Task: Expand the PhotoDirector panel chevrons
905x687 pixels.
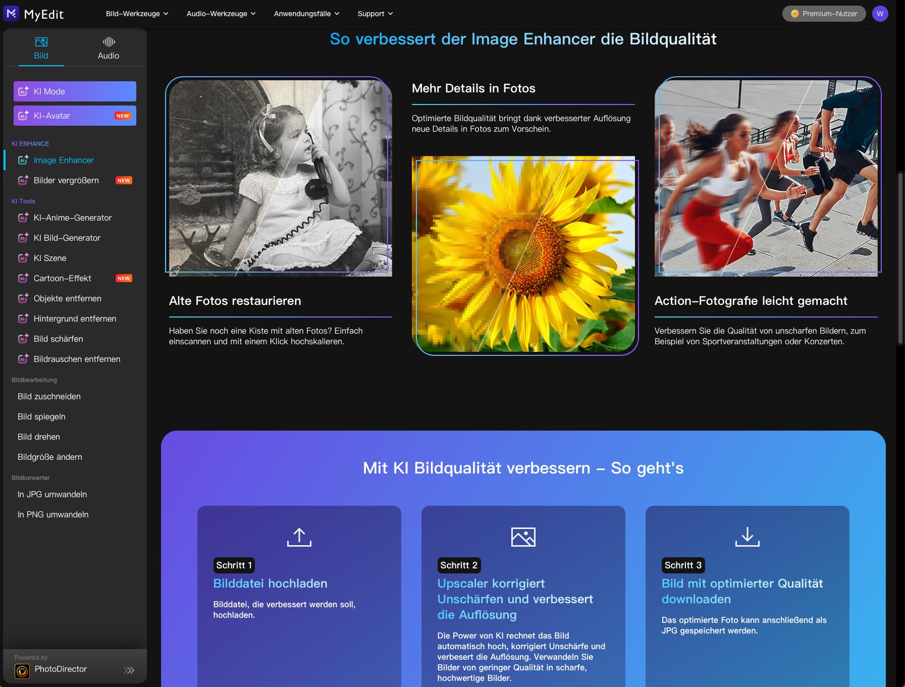Action: pyautogui.click(x=129, y=670)
